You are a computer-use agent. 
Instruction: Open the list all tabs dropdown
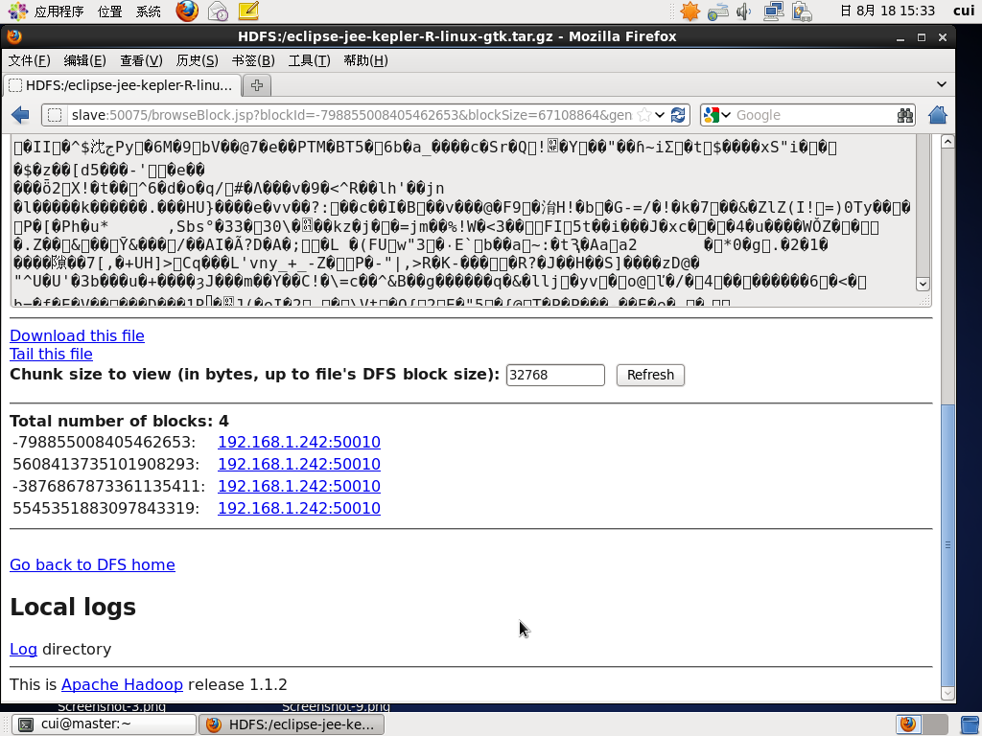pyautogui.click(x=942, y=84)
